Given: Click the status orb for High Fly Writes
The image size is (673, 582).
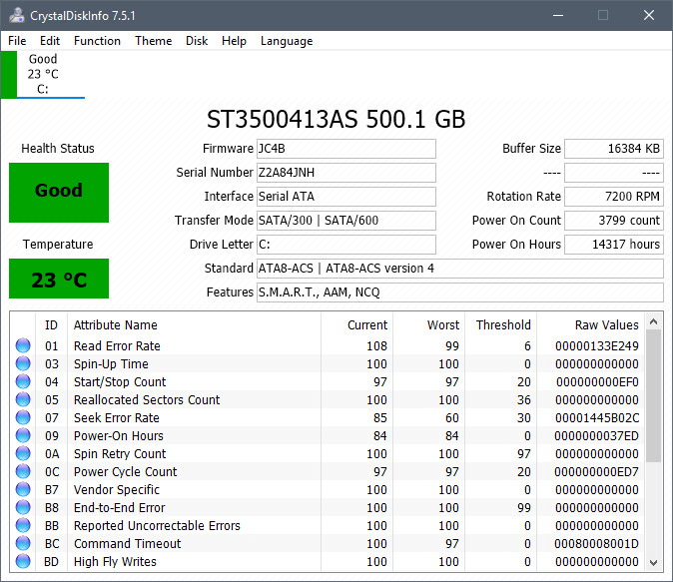Looking at the screenshot, I should pos(23,562).
